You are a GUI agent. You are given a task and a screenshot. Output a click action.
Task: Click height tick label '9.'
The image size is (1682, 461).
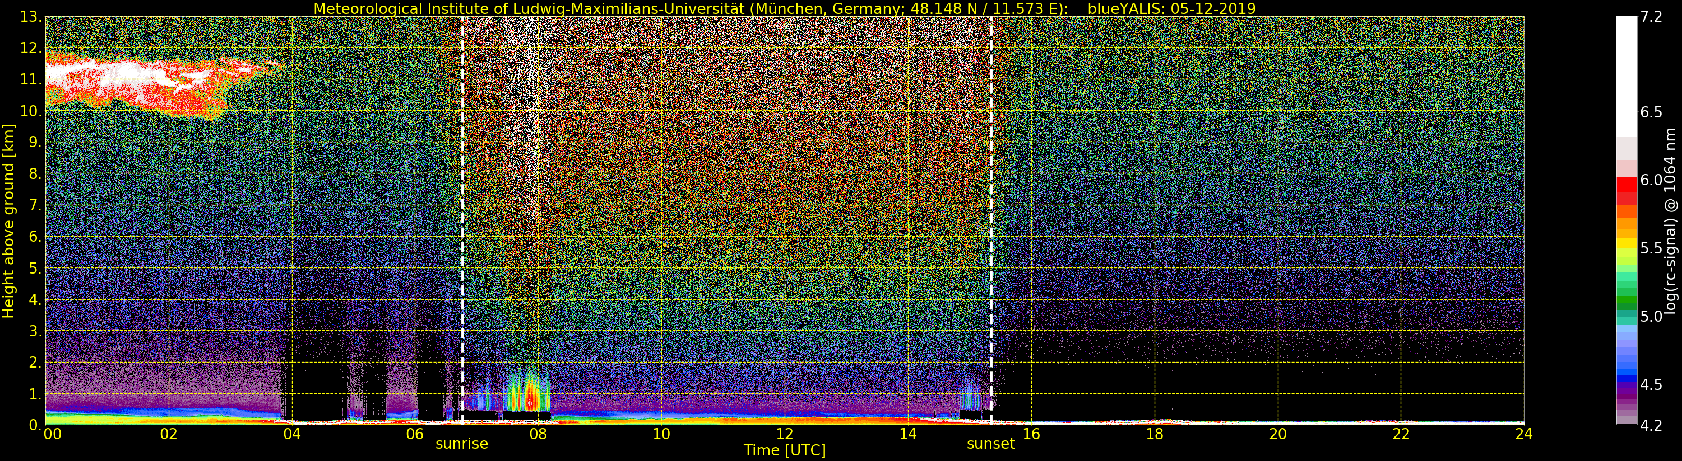35,142
